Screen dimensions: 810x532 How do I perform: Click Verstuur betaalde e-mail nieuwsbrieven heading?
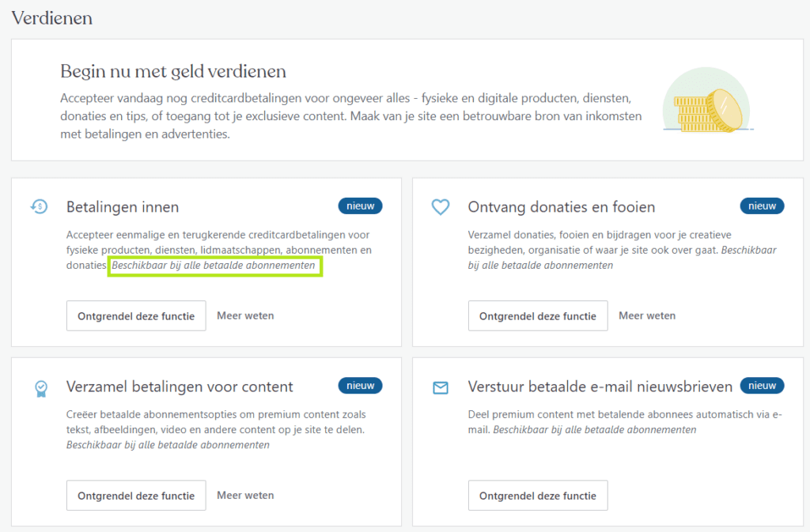tap(600, 387)
